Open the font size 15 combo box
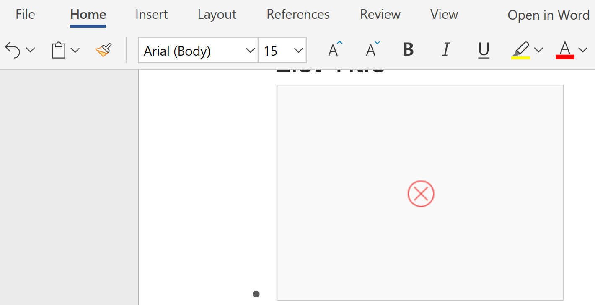 pos(282,50)
